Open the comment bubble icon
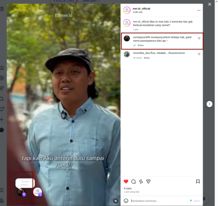This screenshot has width=218, height=206. click(x=133, y=182)
